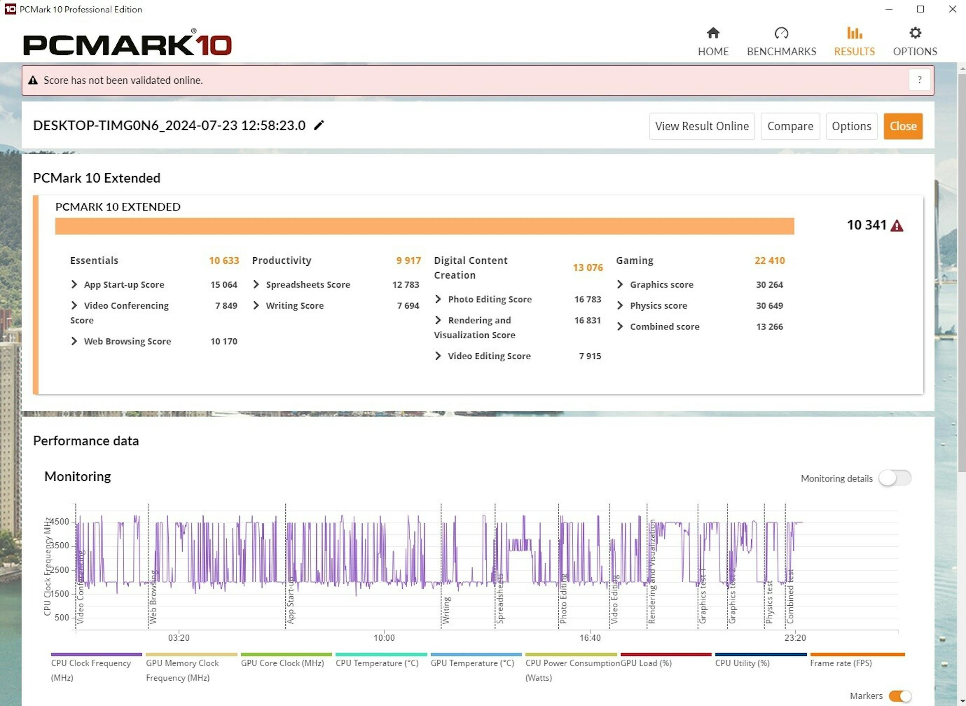Toggle the Monitoring details switch
This screenshot has width=966, height=706.
click(895, 478)
